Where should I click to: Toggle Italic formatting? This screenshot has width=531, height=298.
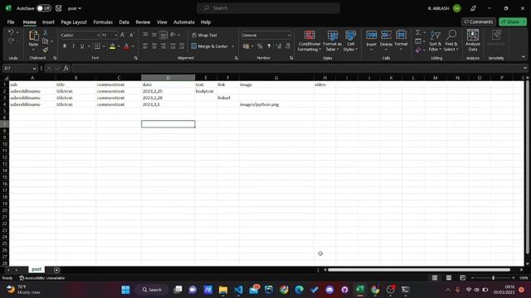point(73,46)
